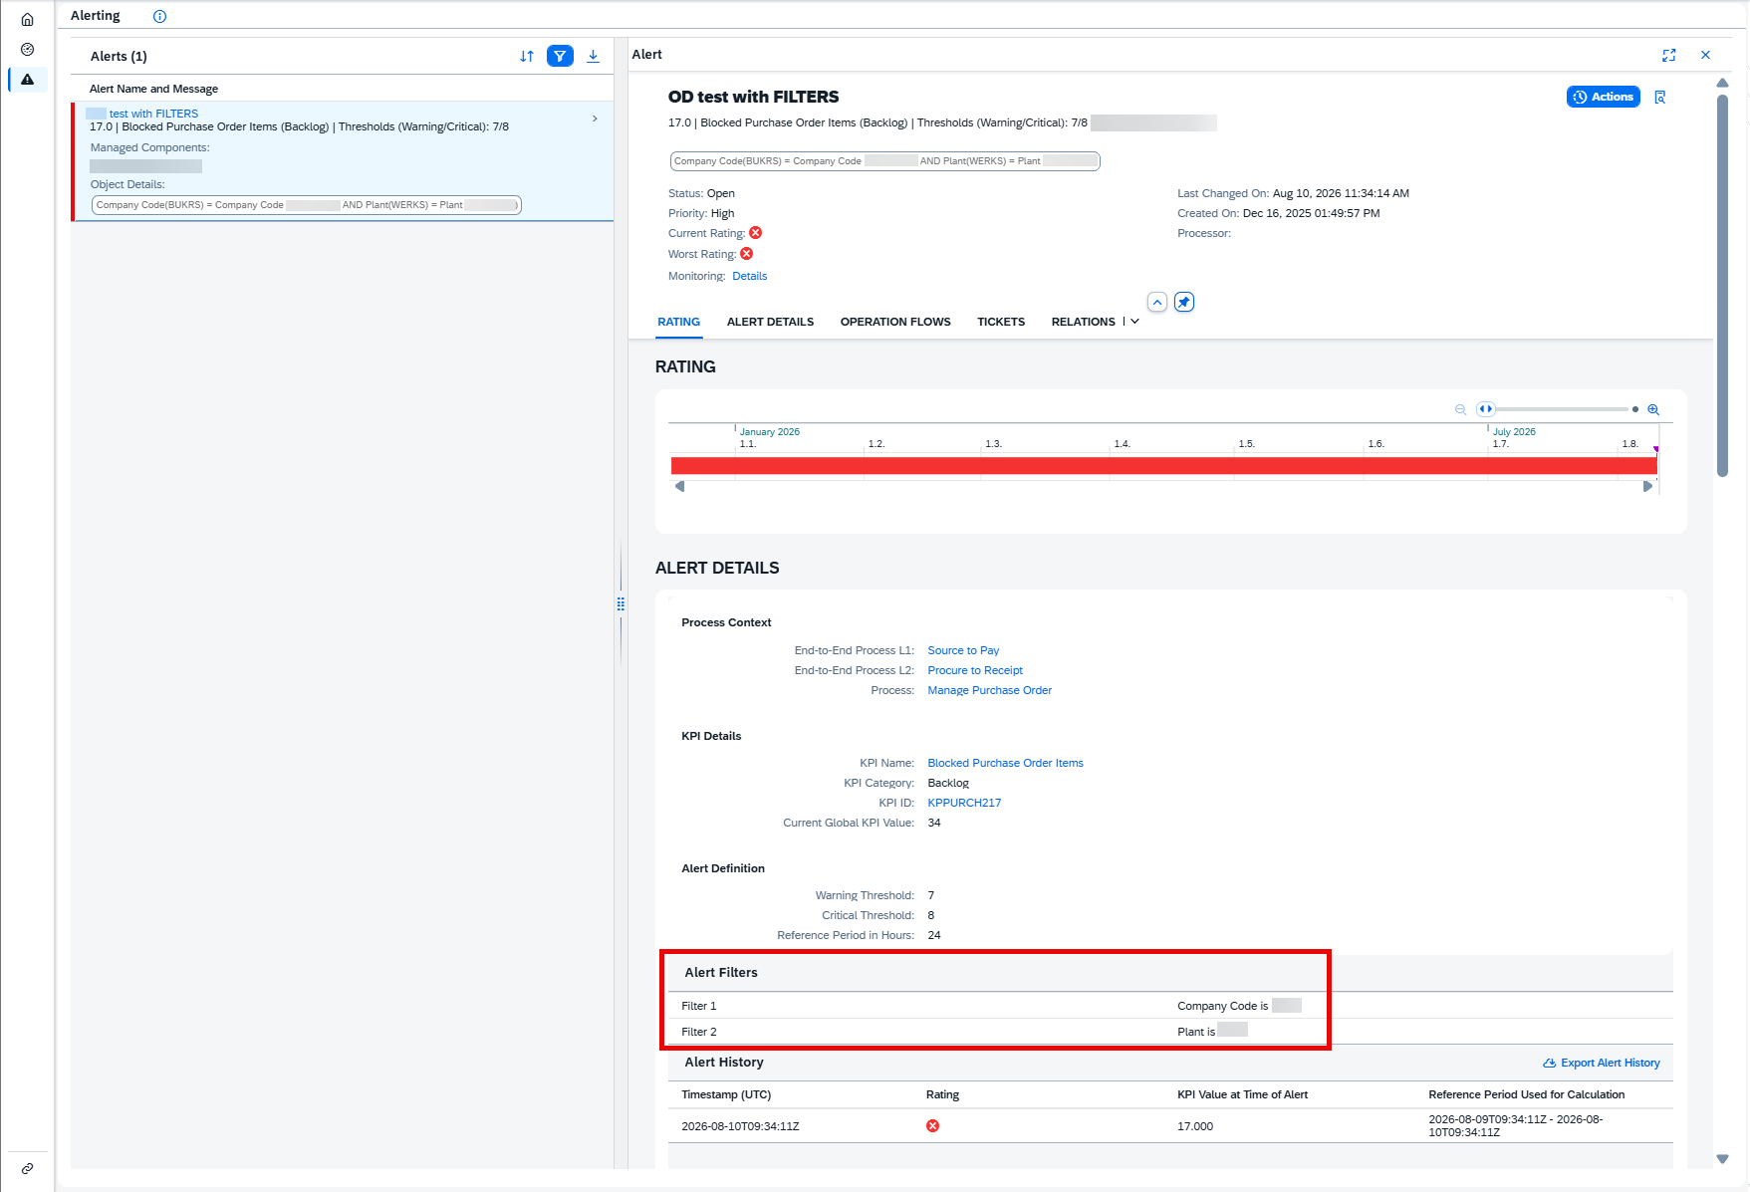Switch to the ALERT DETAILS tab
Viewport: 1750px width, 1192px height.
click(x=770, y=322)
